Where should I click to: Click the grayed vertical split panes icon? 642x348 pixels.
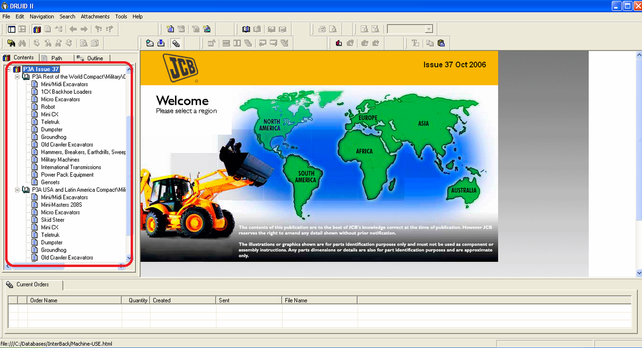(237, 43)
